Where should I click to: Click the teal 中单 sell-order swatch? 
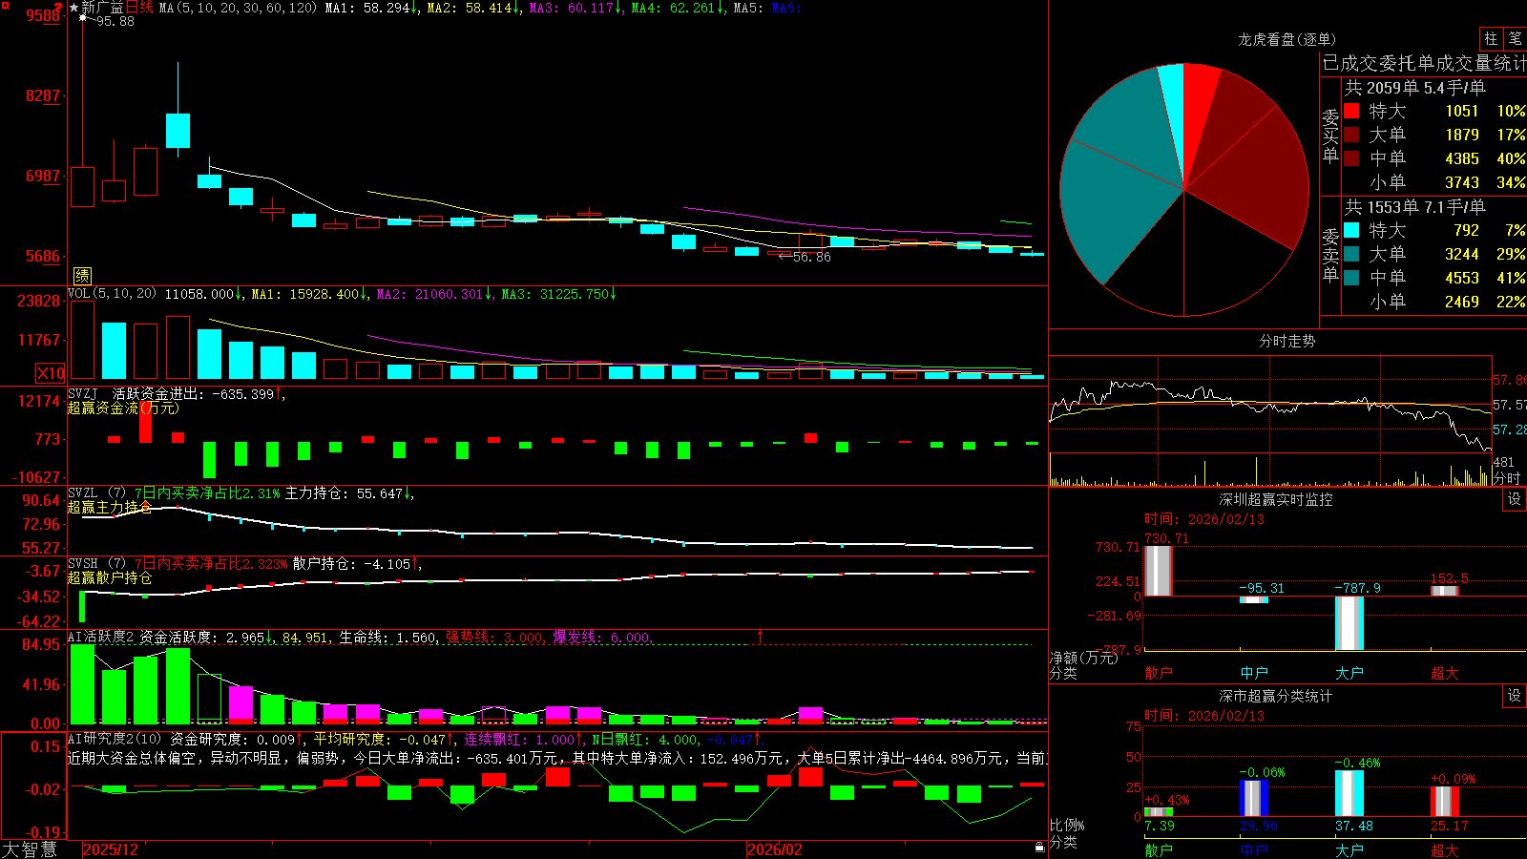tap(1351, 278)
